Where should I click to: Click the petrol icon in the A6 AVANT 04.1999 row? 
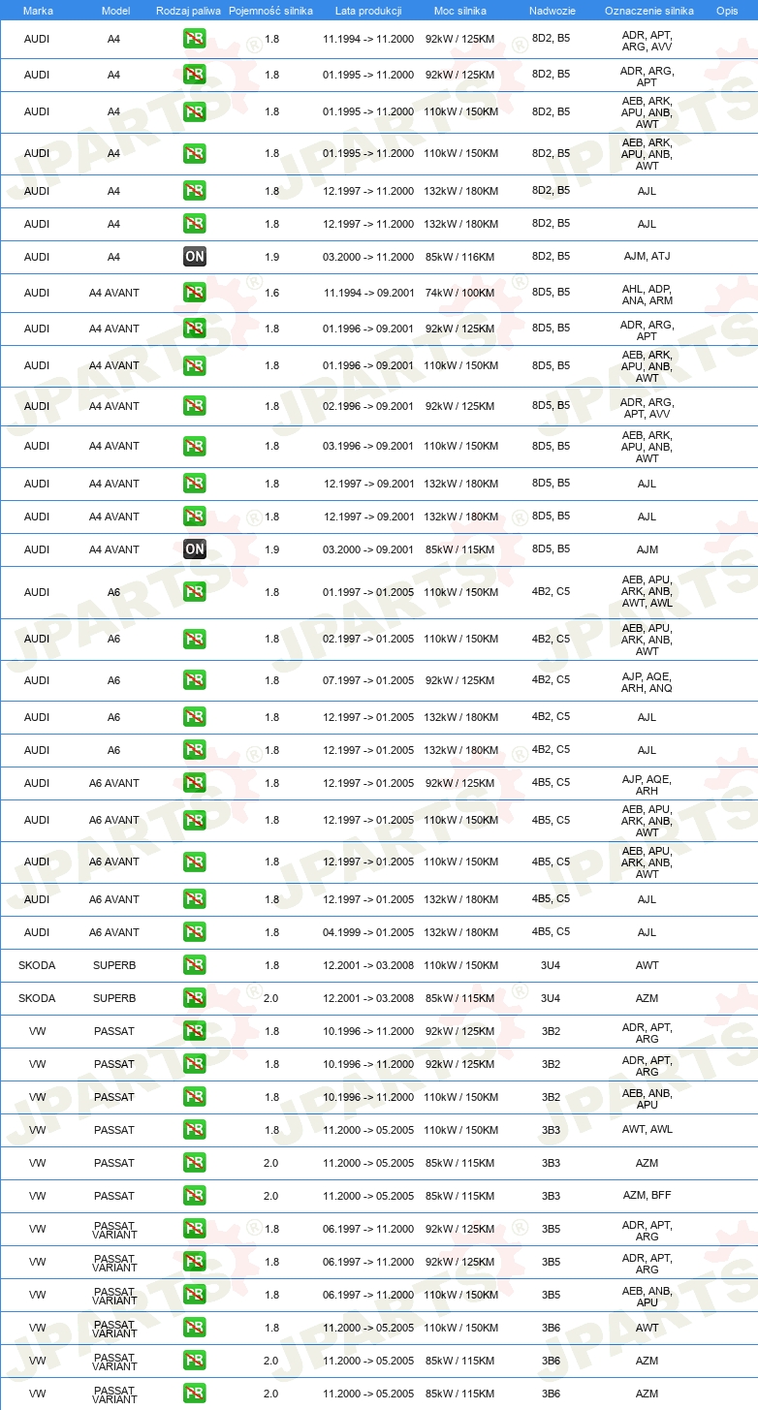coord(195,932)
